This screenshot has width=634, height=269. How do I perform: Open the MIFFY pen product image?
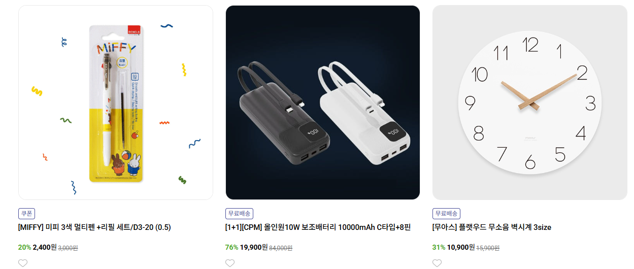[x=116, y=103]
